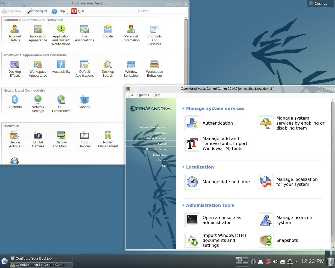Open the volume control tray icon
This screenshot has height=268, width=335.
point(275,261)
